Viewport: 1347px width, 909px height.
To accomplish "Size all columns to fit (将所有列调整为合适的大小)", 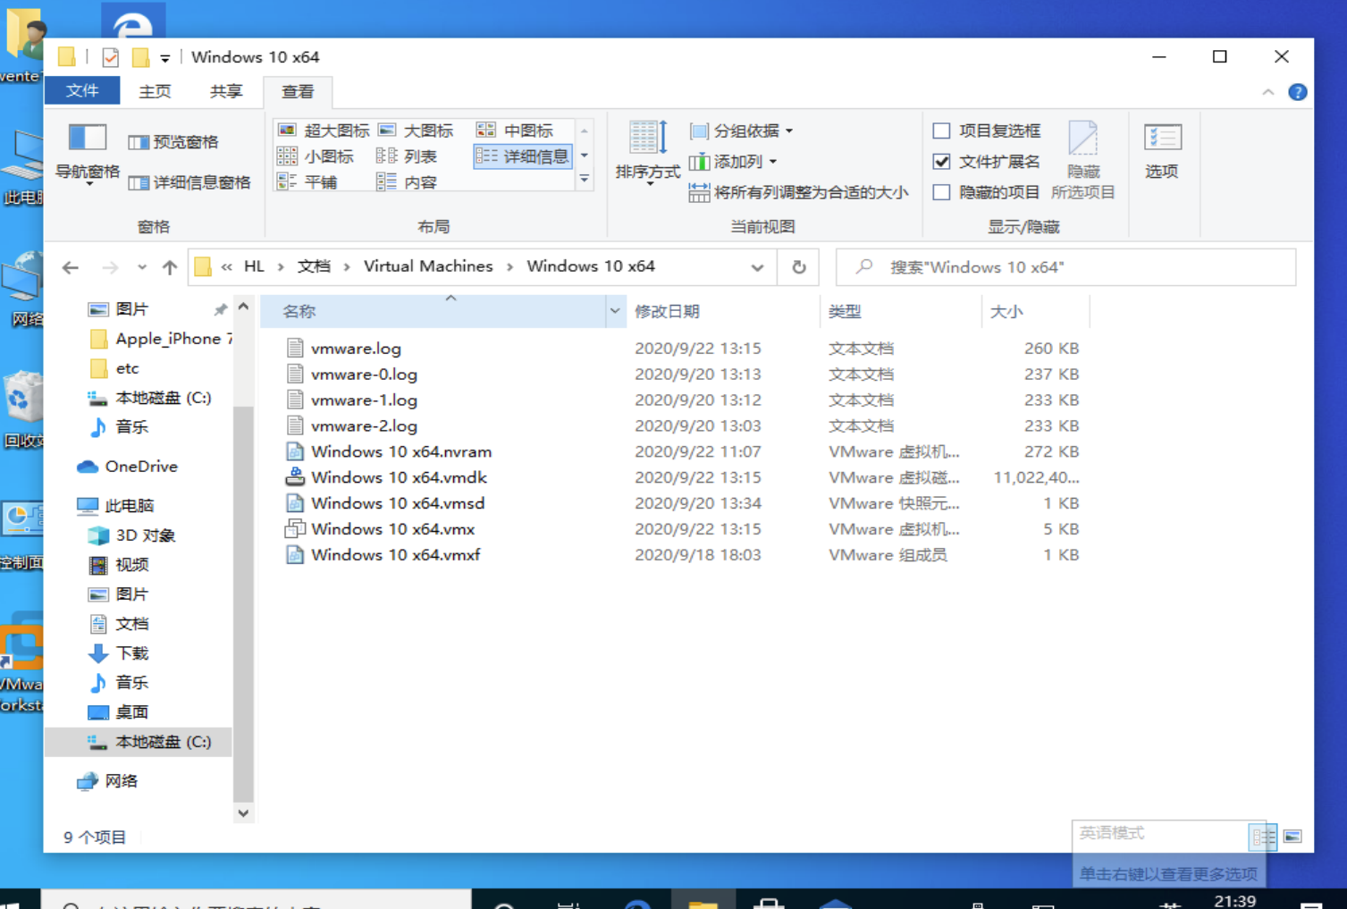I will point(798,192).
